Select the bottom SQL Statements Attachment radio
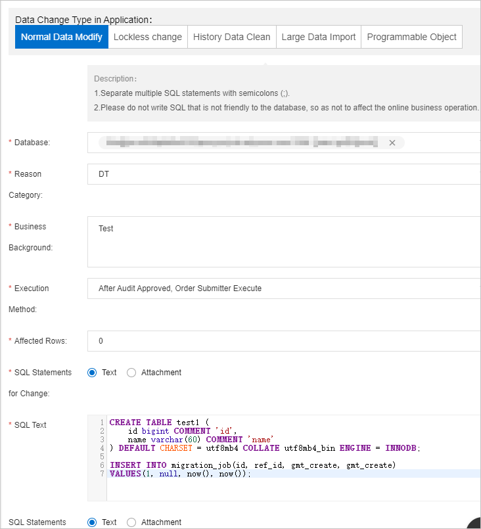The width and height of the screenshot is (481, 529). [x=131, y=522]
